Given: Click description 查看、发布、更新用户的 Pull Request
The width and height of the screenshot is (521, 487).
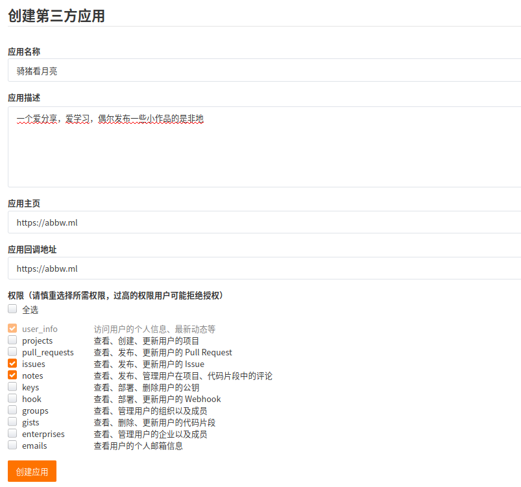Looking at the screenshot, I should [163, 353].
